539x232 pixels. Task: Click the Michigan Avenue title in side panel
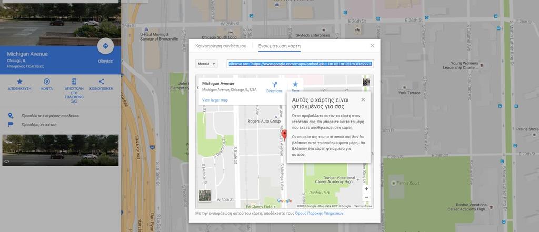point(27,54)
